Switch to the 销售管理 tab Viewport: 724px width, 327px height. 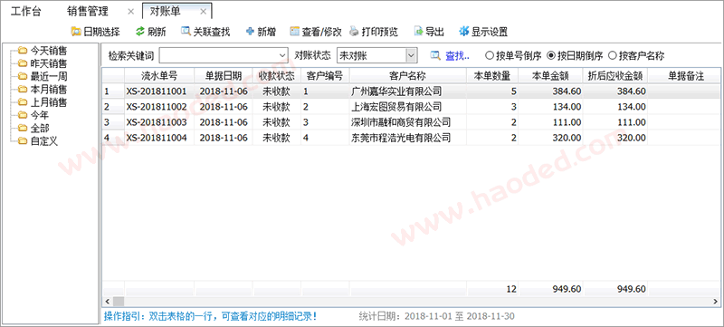88,12
